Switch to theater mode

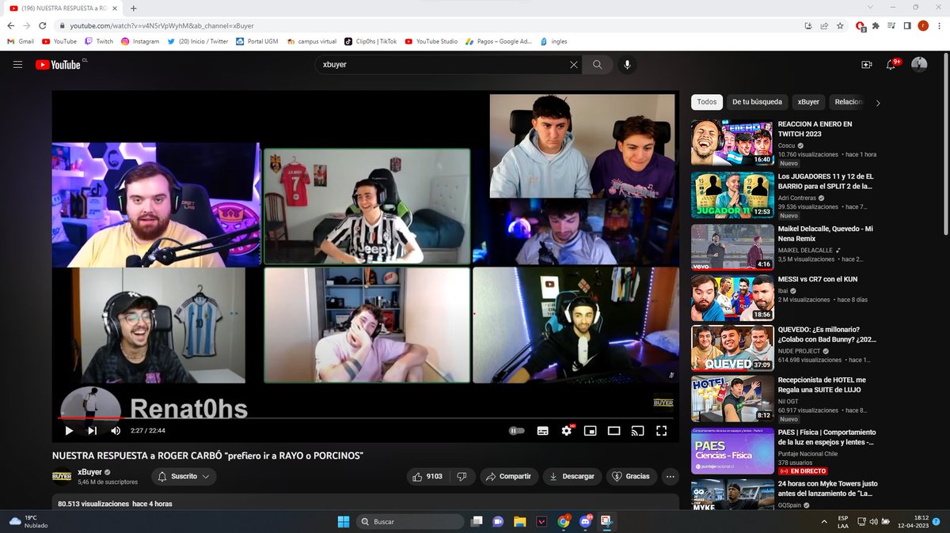tap(614, 430)
